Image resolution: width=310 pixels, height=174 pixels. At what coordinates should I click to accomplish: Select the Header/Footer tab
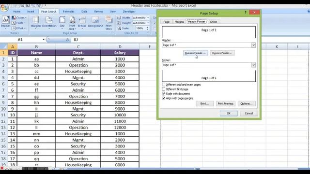[x=197, y=21]
